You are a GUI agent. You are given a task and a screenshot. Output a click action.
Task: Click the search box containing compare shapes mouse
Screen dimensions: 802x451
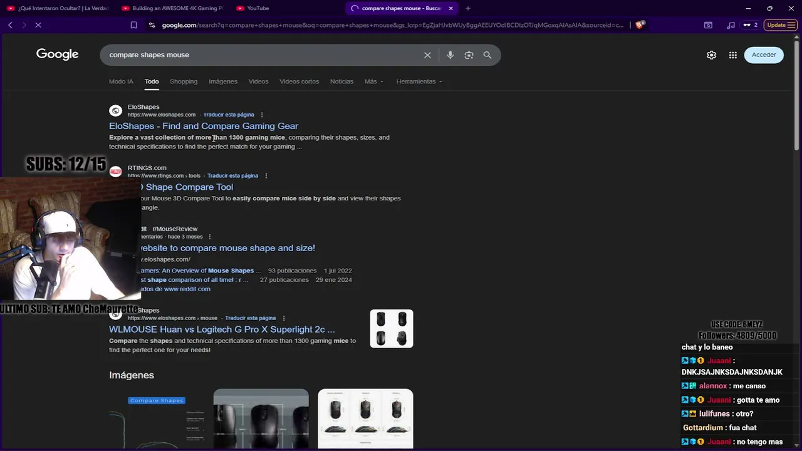(263, 55)
